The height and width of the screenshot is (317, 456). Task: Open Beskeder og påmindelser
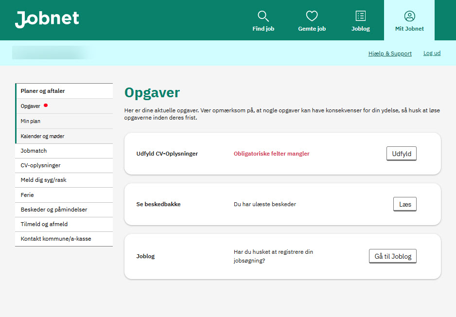point(64,210)
